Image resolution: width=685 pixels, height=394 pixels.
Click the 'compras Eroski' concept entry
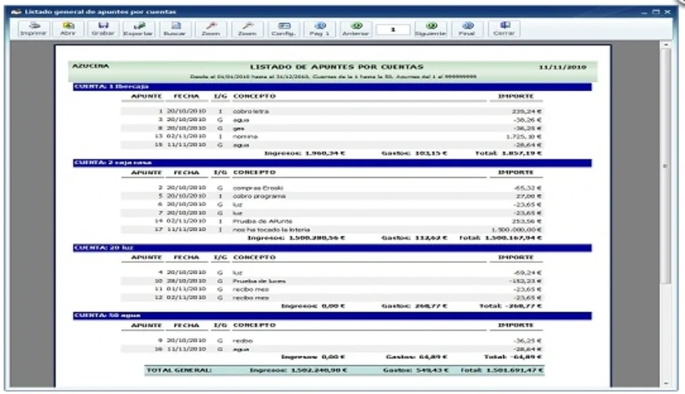(258, 188)
